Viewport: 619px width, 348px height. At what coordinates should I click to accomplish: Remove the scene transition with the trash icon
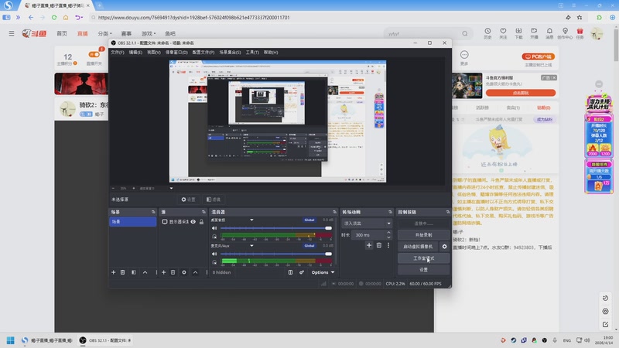pyautogui.click(x=379, y=245)
